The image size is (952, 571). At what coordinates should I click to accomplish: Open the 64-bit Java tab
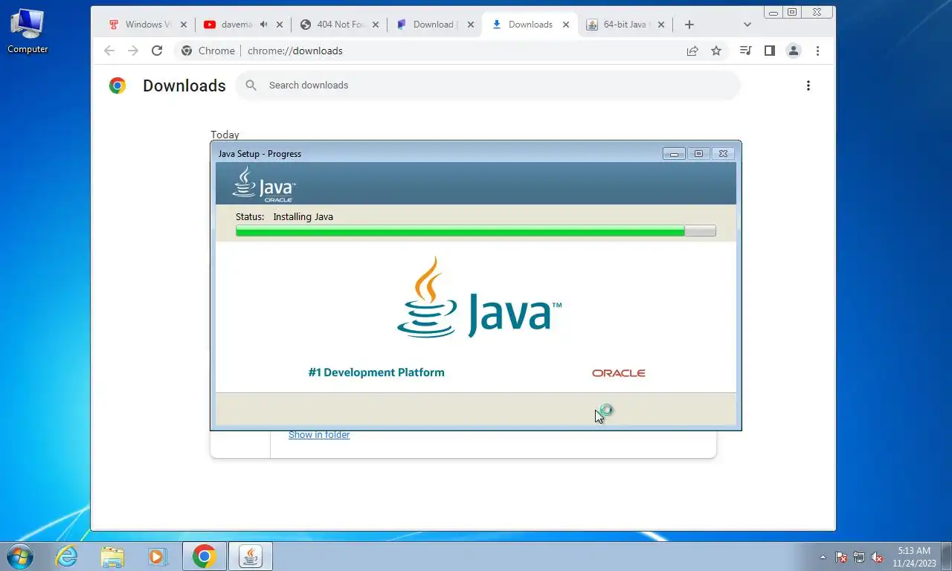coord(626,25)
